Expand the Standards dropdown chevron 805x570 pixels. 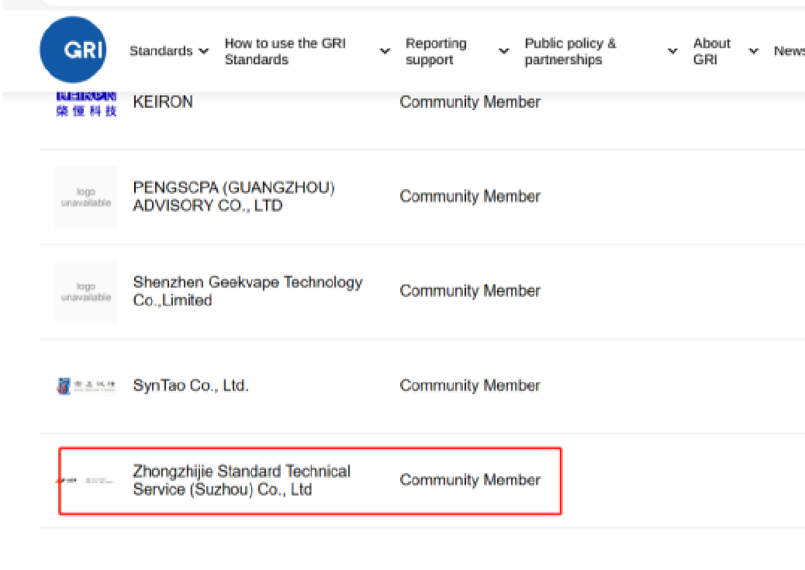204,51
